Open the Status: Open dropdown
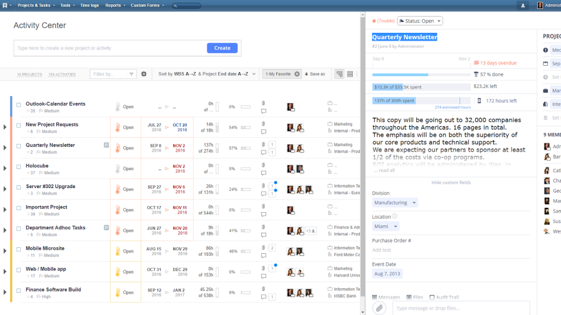 [420, 21]
